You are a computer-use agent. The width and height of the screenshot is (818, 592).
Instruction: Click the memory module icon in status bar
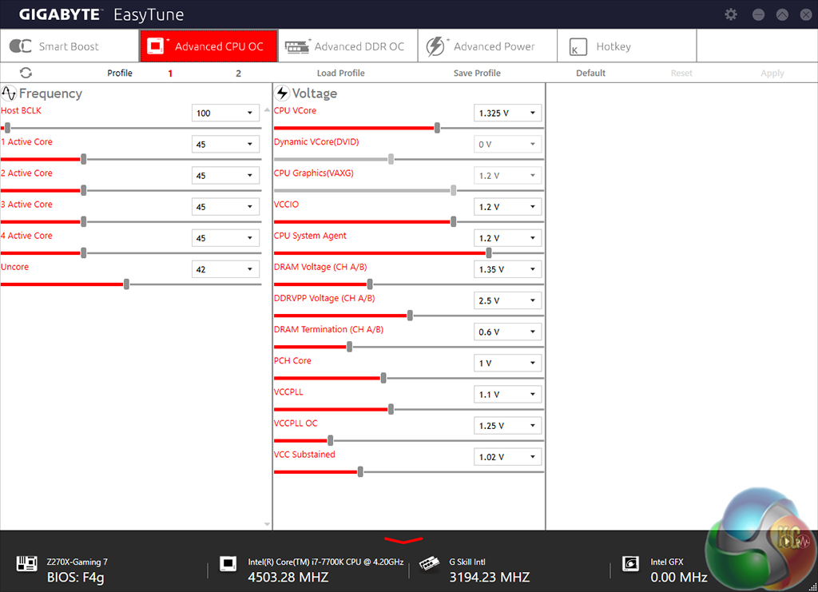(x=429, y=563)
